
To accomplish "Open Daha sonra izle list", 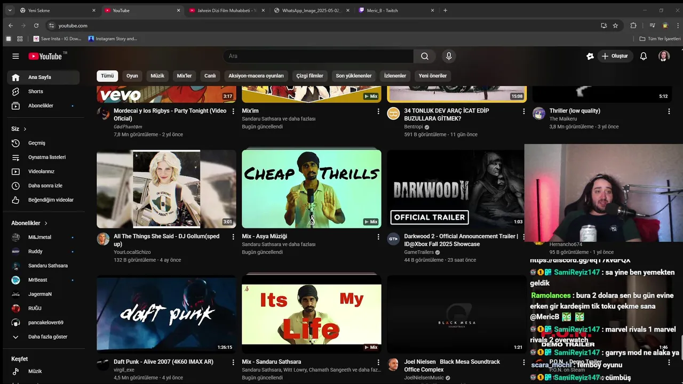I will point(43,186).
